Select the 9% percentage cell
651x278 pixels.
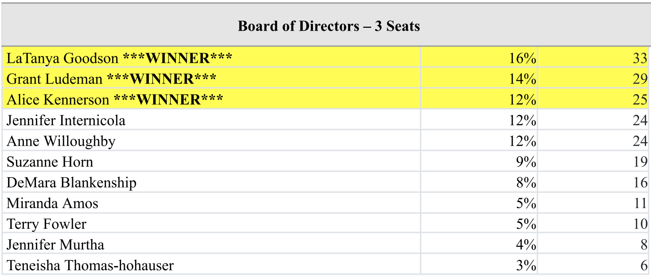(x=479, y=161)
